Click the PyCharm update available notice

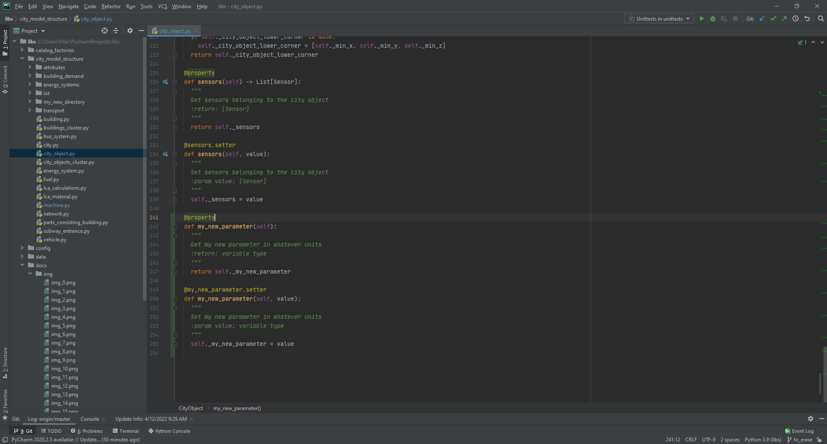click(76, 439)
